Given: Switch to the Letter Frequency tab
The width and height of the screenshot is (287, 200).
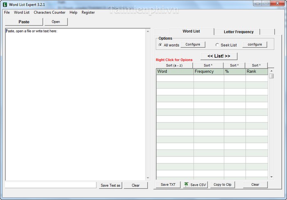Looking at the screenshot, I should point(239,32).
